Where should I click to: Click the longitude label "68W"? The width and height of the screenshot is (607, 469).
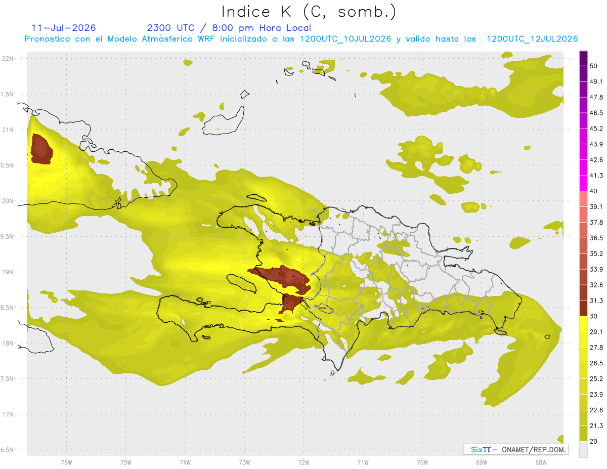click(x=540, y=462)
